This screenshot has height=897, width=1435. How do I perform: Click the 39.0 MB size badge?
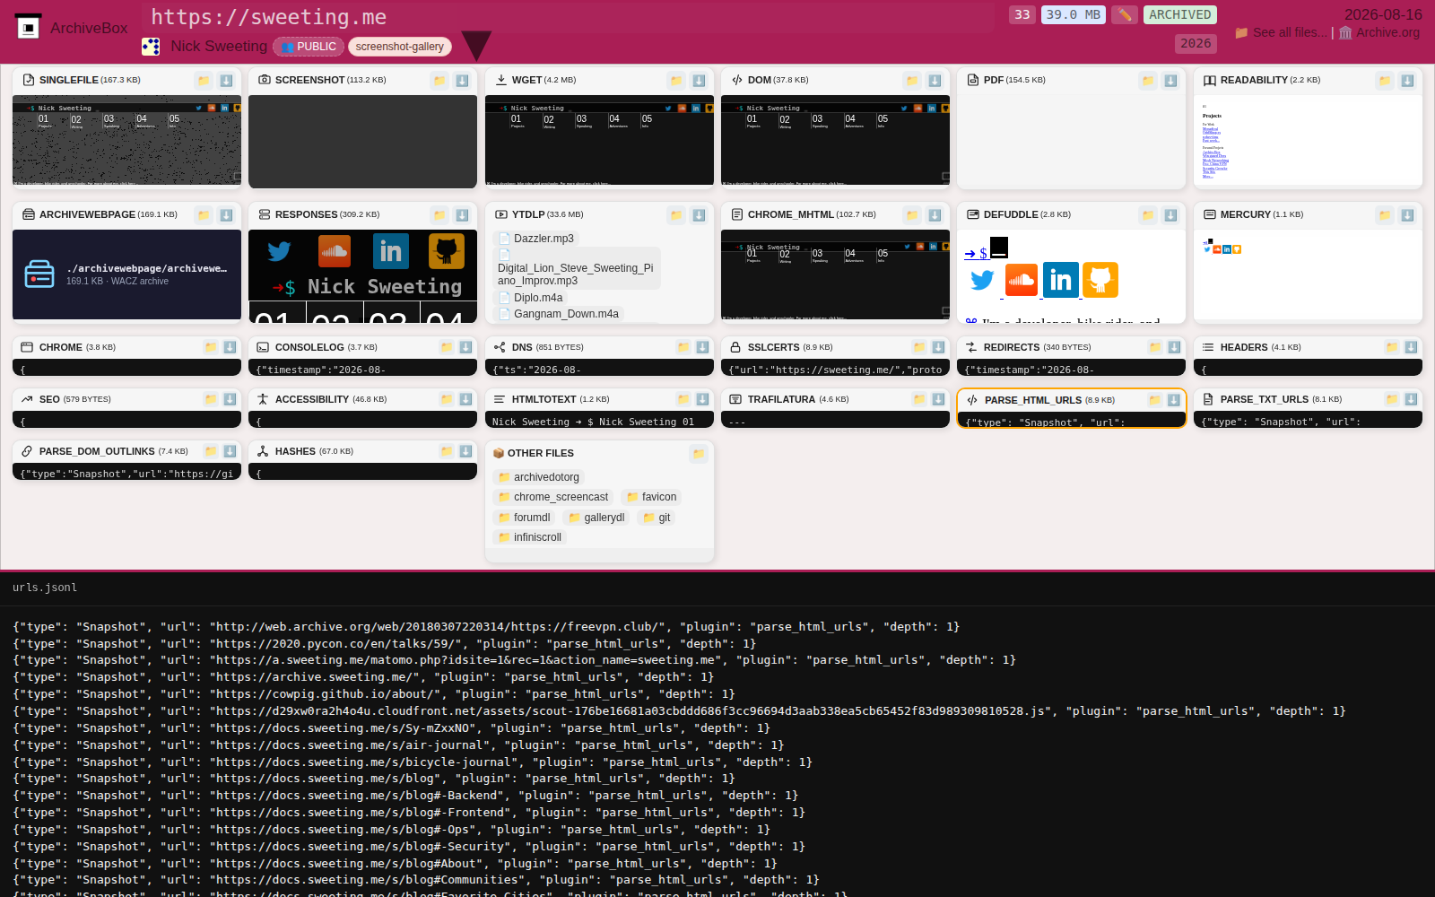[x=1073, y=14]
